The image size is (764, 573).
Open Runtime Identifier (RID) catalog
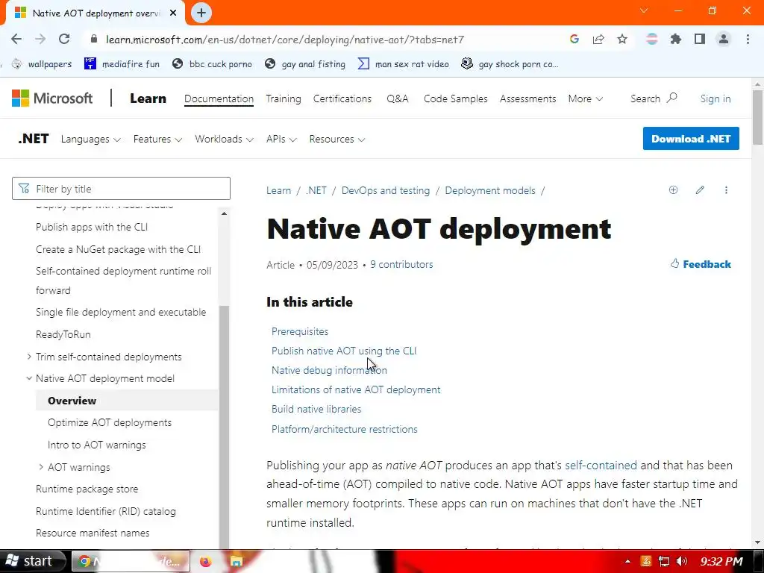[x=106, y=511]
